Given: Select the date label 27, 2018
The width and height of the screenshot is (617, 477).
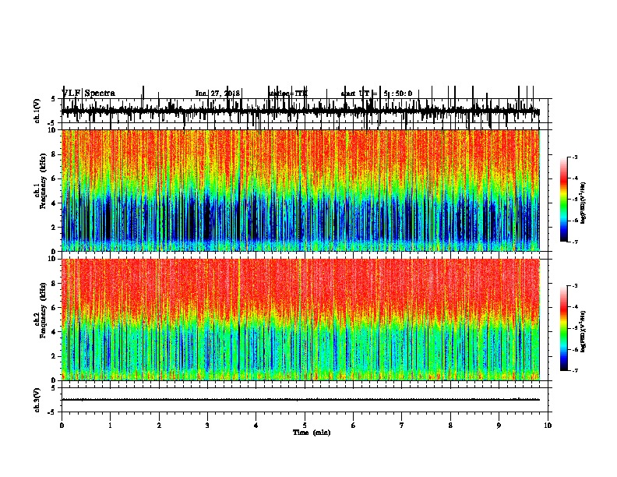Looking at the screenshot, I should coord(225,94).
